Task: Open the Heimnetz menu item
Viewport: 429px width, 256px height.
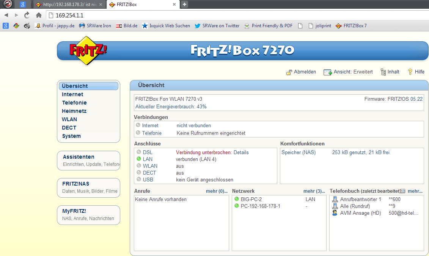Action: [x=74, y=111]
